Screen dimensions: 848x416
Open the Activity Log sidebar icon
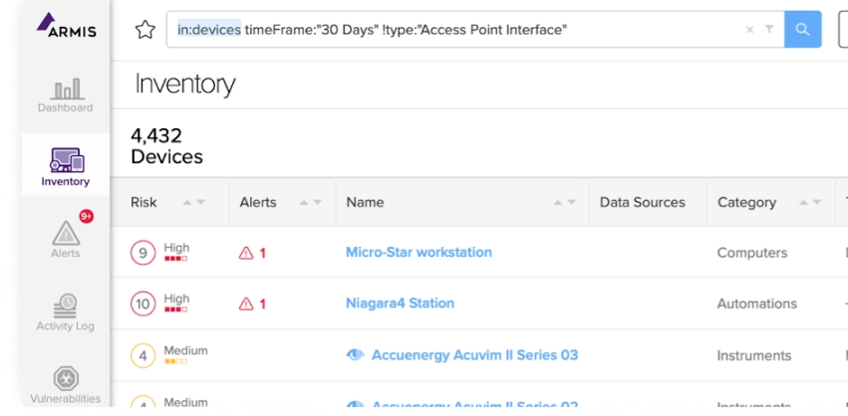65,312
